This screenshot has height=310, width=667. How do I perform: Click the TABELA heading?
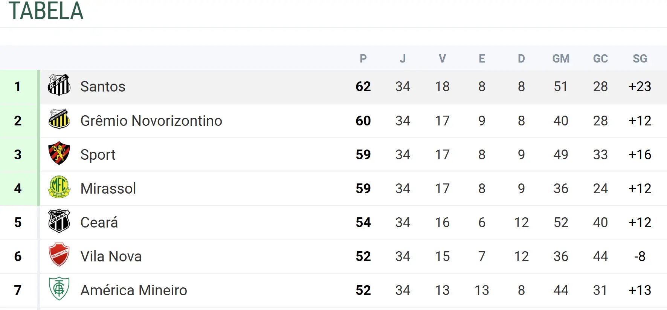pos(46,11)
